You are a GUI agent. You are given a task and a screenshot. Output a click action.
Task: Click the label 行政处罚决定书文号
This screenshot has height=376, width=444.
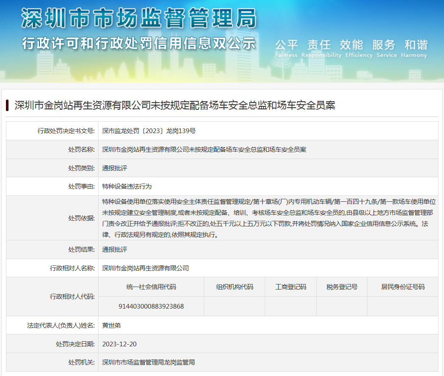(66, 131)
